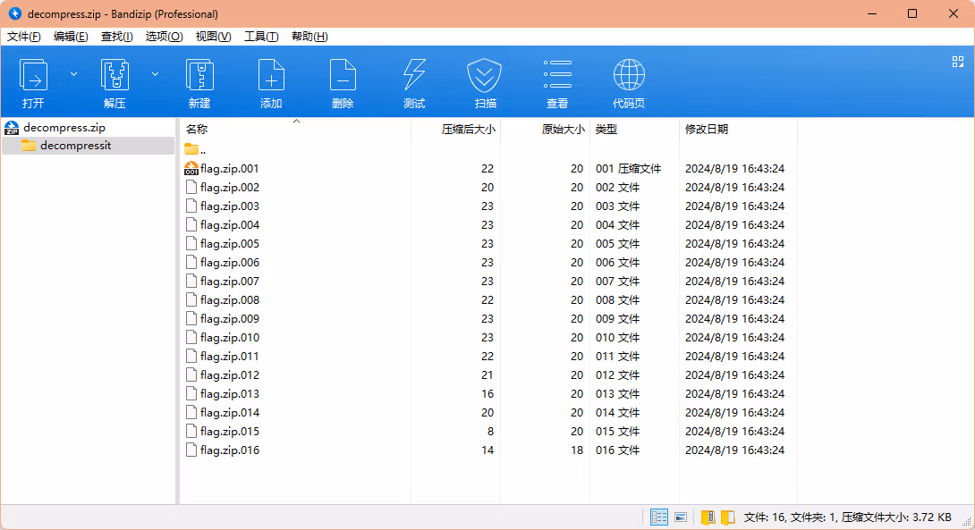Click the toolbar grid customize icon
The width and height of the screenshot is (975, 530).
coord(958,62)
